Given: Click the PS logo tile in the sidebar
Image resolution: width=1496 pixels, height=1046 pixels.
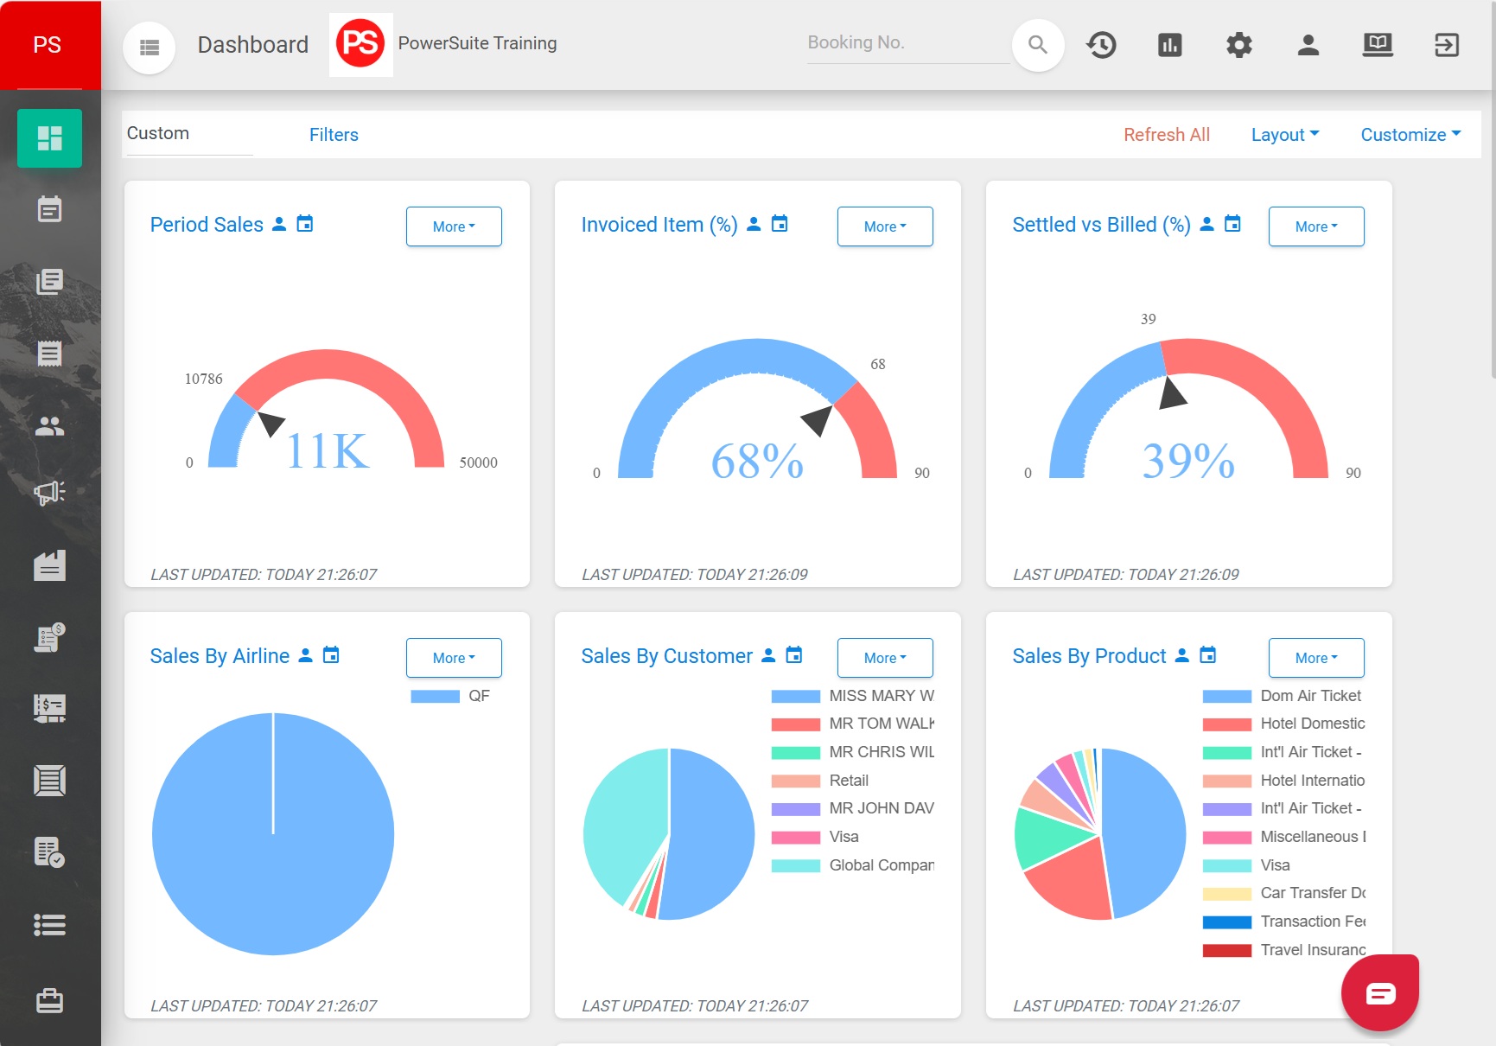Looking at the screenshot, I should 50,45.
